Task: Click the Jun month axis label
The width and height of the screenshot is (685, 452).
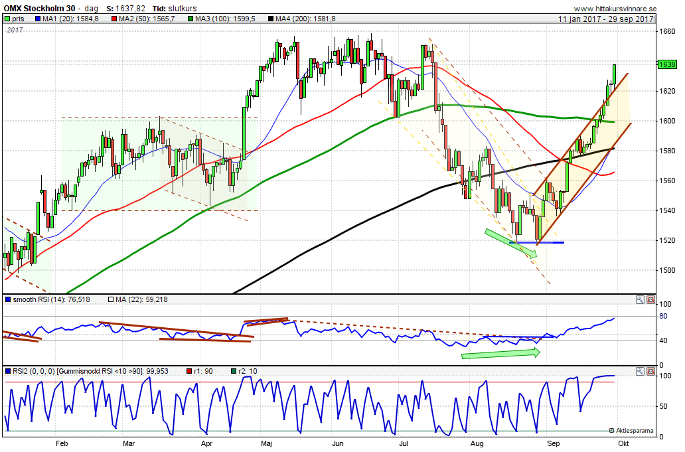Action: click(x=338, y=443)
